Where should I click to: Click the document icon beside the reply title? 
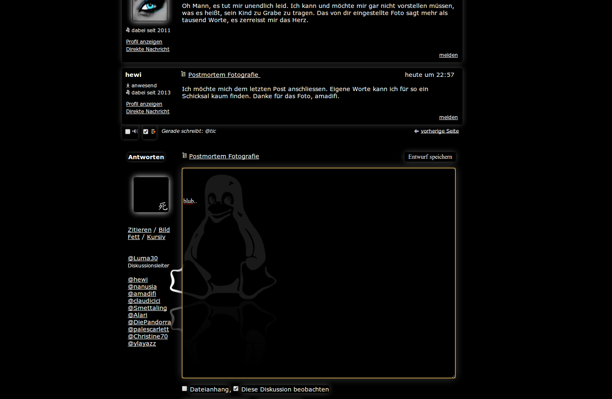point(185,155)
